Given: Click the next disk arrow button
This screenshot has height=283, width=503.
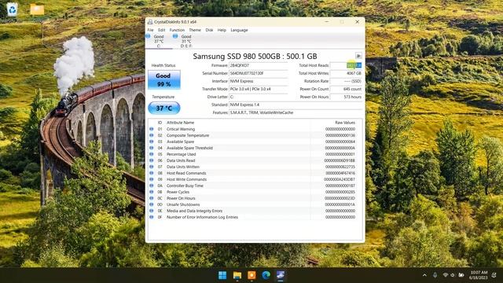Looking at the screenshot, I should [x=358, y=56].
